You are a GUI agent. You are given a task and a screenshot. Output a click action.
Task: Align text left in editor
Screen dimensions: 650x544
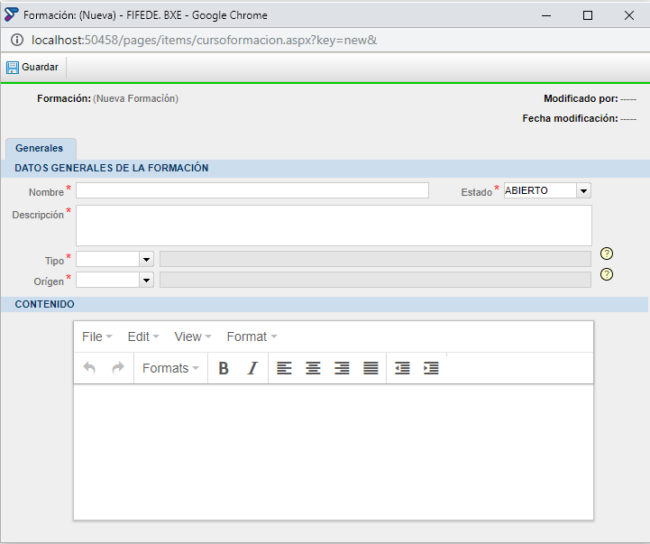tap(284, 368)
